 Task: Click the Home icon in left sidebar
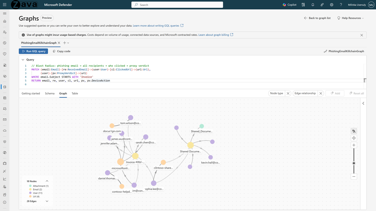(5, 21)
